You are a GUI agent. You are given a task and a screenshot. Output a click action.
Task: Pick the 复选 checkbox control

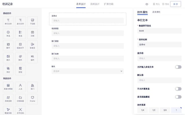(20, 34)
